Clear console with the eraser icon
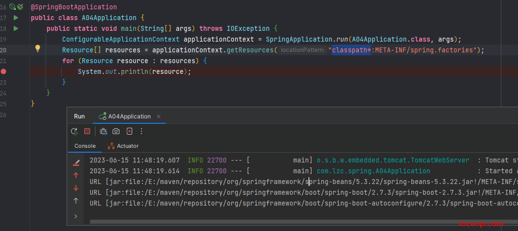The image size is (518, 231). [x=76, y=162]
